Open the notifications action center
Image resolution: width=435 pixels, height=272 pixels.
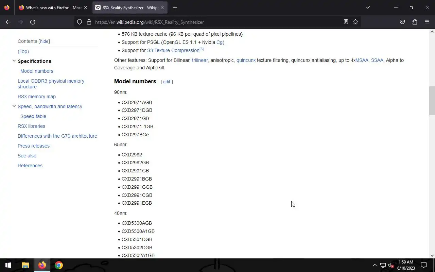424,265
